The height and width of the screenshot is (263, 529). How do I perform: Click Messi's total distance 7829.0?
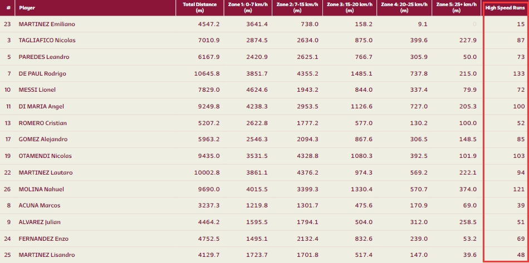(209, 90)
